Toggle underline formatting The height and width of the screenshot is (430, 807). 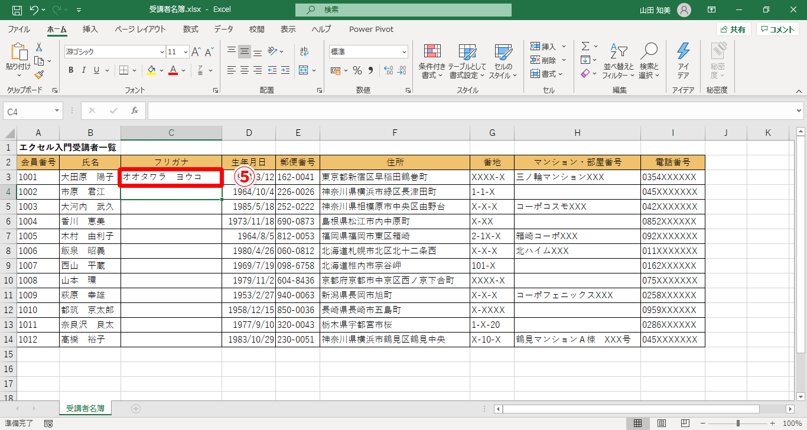[97, 70]
